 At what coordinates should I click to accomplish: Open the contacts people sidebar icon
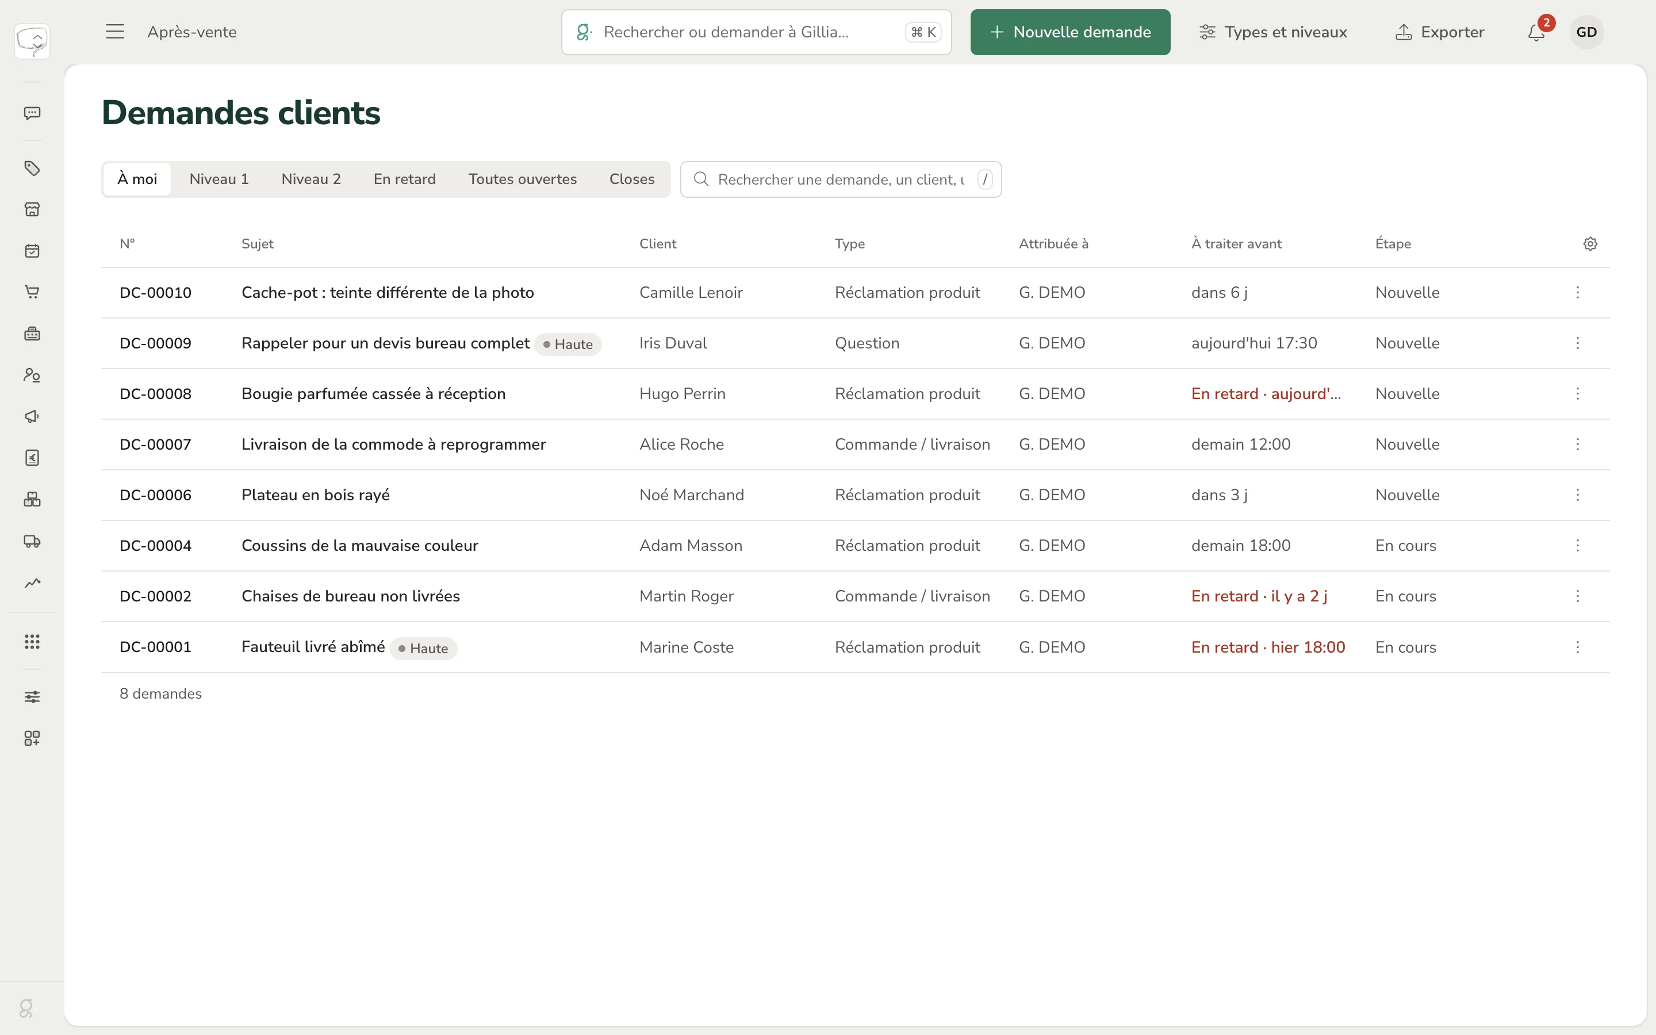click(32, 375)
